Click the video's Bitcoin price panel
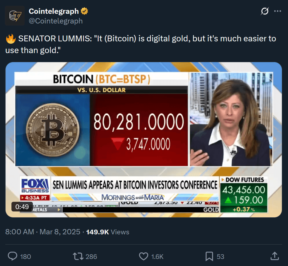The width and height of the screenshot is (288, 266). point(101,119)
